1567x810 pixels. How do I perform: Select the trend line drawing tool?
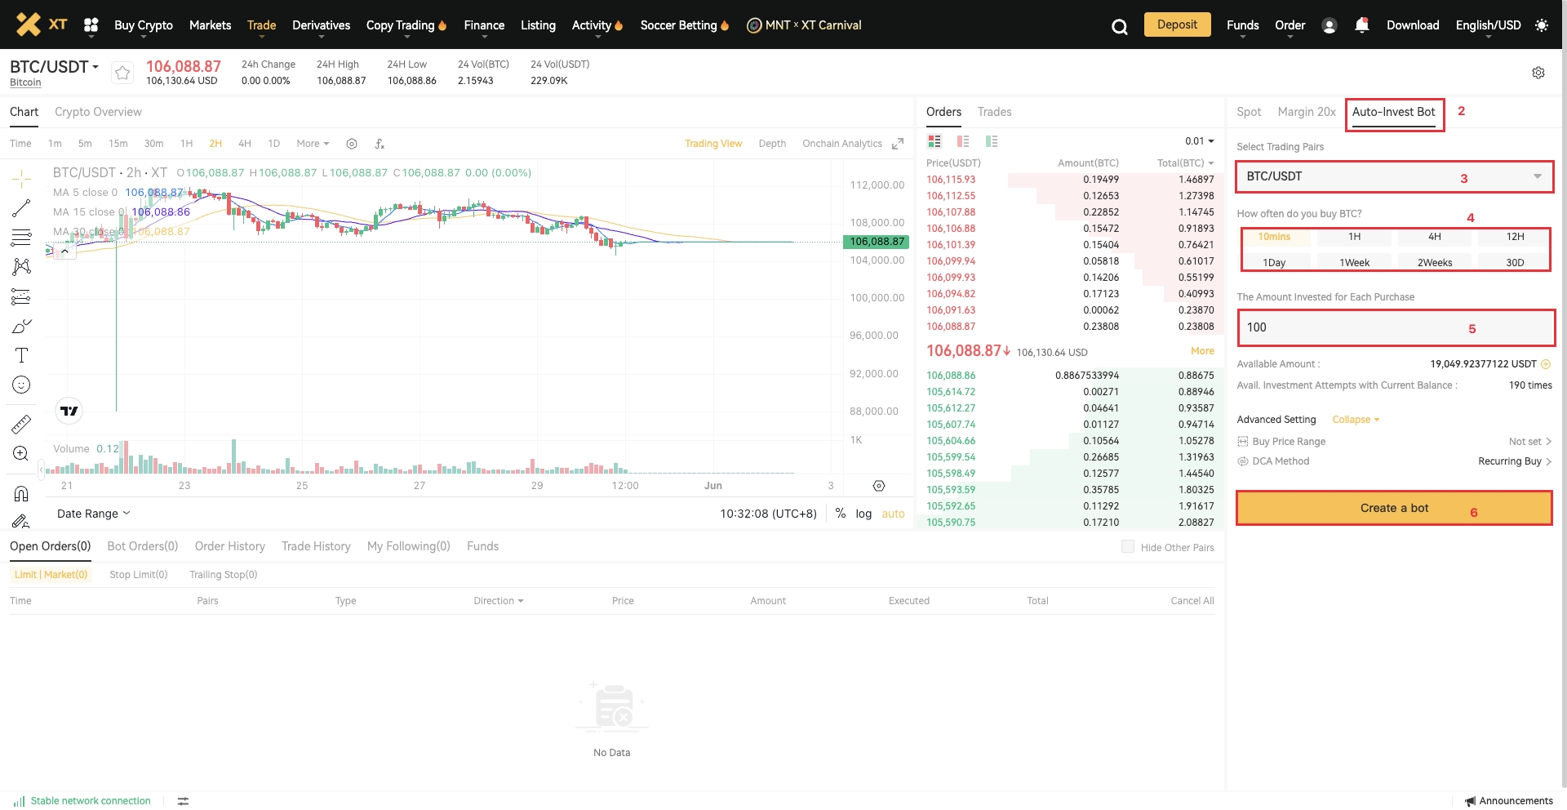(x=21, y=208)
